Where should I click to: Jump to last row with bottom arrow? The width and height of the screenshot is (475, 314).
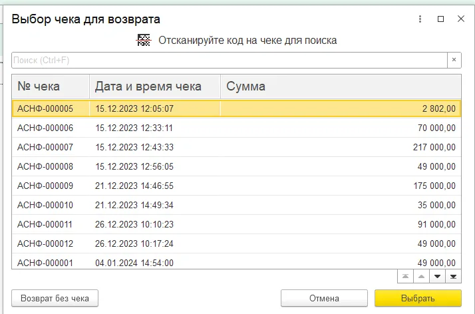[x=453, y=276]
